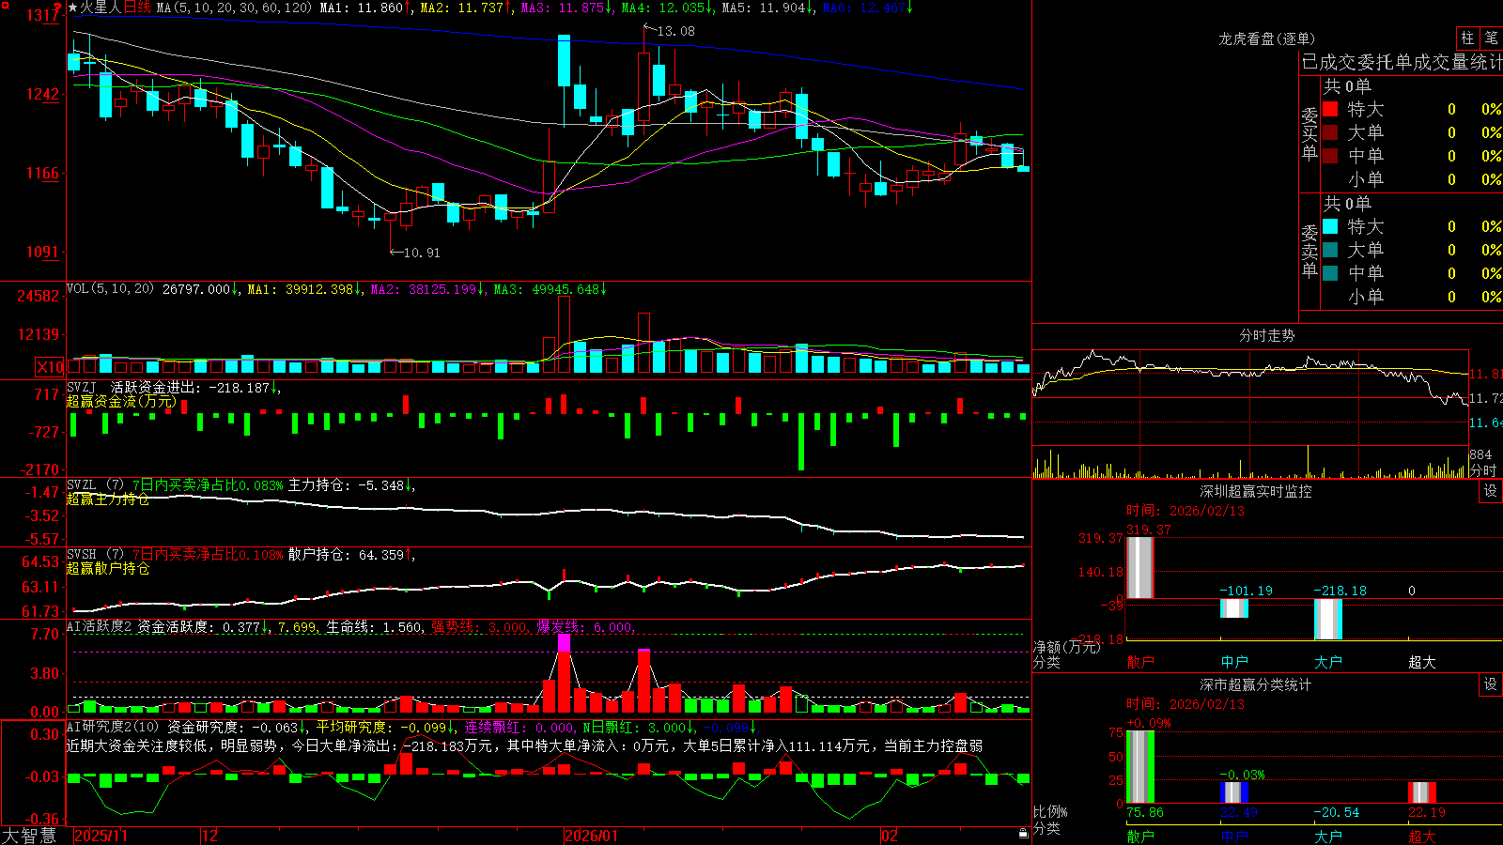Click the 已成交委托单成交量统计 header

click(x=1402, y=62)
